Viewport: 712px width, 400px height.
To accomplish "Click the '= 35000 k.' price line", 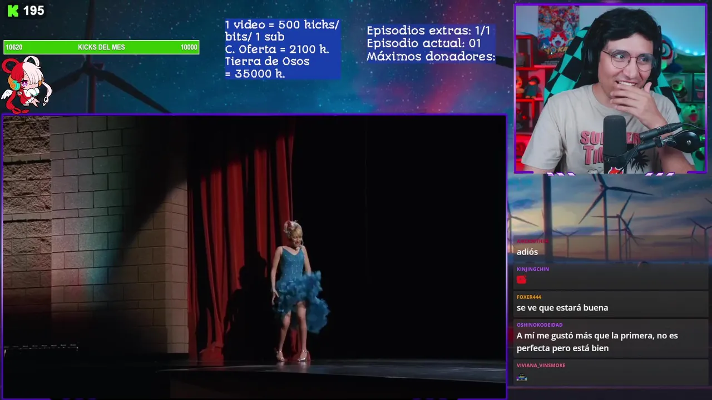I will [255, 73].
